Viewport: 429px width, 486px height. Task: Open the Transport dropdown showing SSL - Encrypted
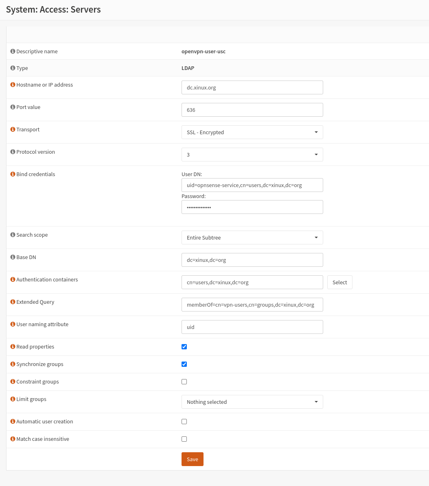pyautogui.click(x=252, y=132)
